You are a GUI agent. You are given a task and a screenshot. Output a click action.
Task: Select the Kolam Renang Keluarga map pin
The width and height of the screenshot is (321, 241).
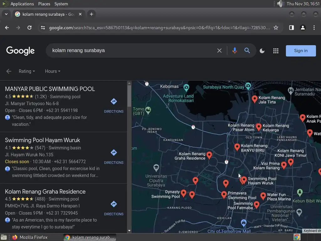click(x=259, y=127)
